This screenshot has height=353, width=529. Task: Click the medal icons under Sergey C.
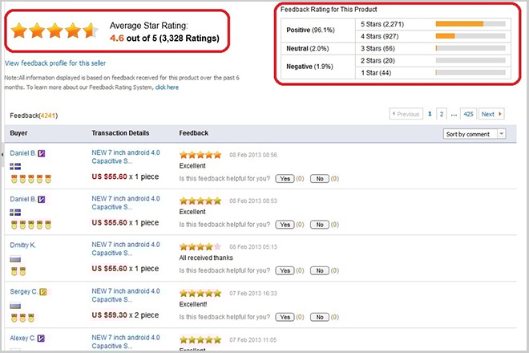coord(21,319)
